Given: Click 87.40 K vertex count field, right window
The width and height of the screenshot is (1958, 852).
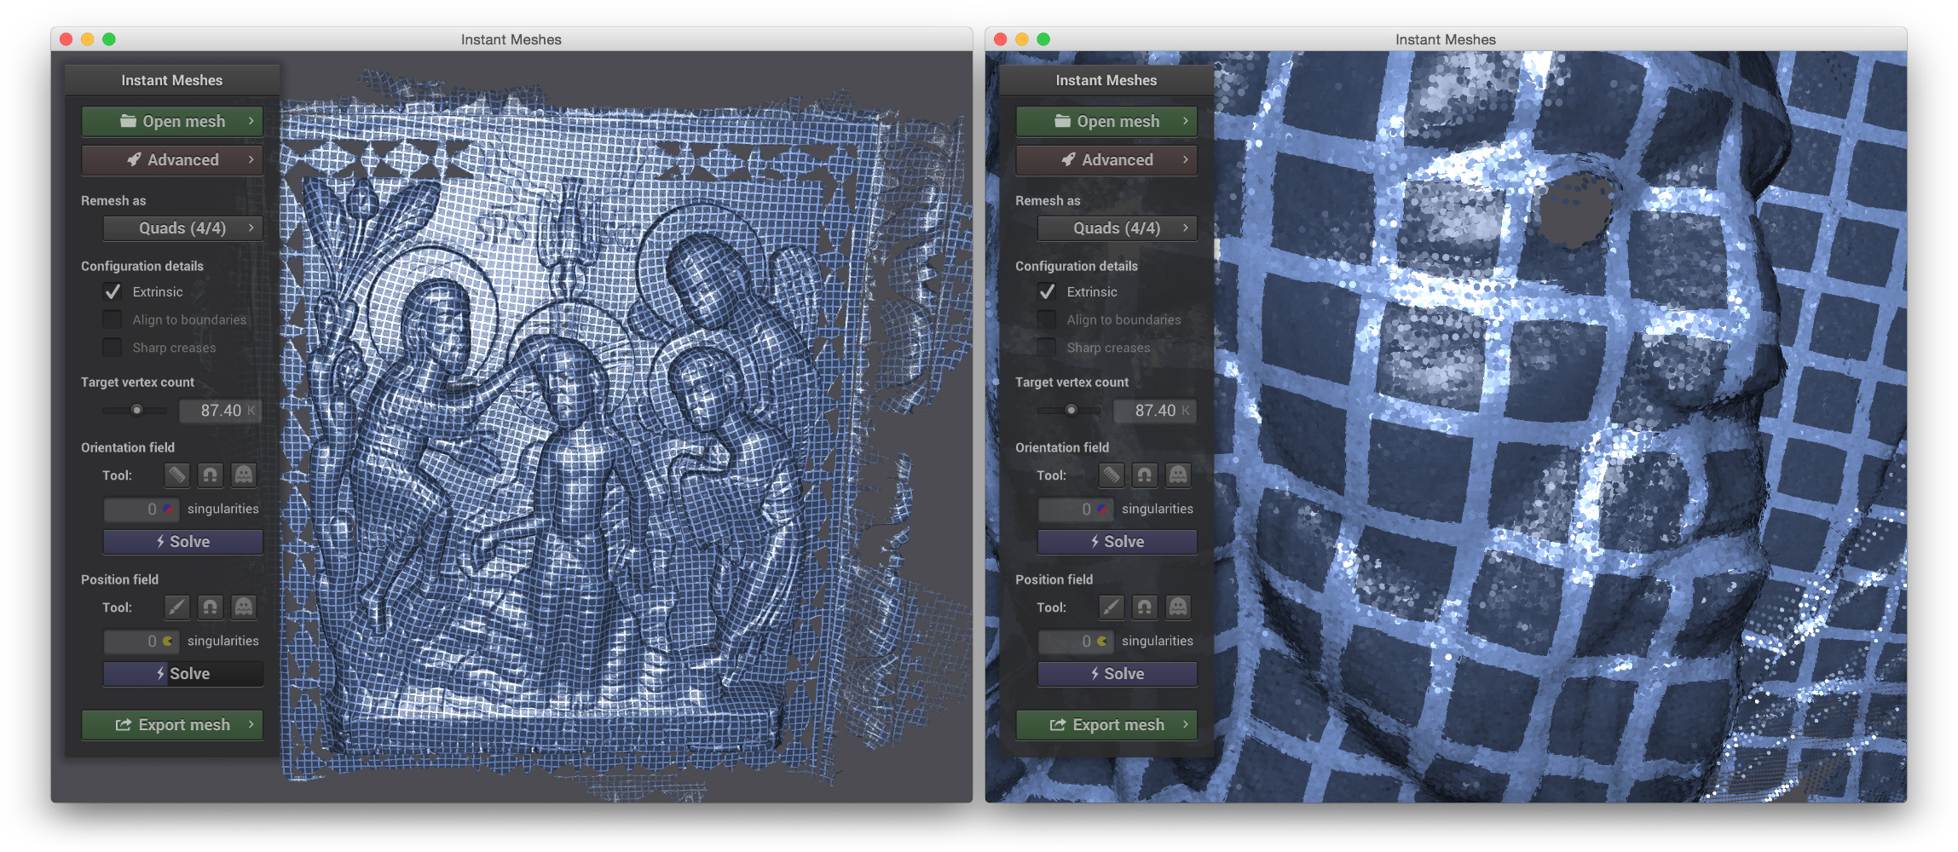Looking at the screenshot, I should 1154,411.
